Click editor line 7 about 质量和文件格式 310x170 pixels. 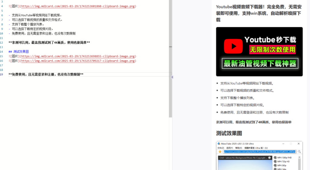[x=36, y=20]
